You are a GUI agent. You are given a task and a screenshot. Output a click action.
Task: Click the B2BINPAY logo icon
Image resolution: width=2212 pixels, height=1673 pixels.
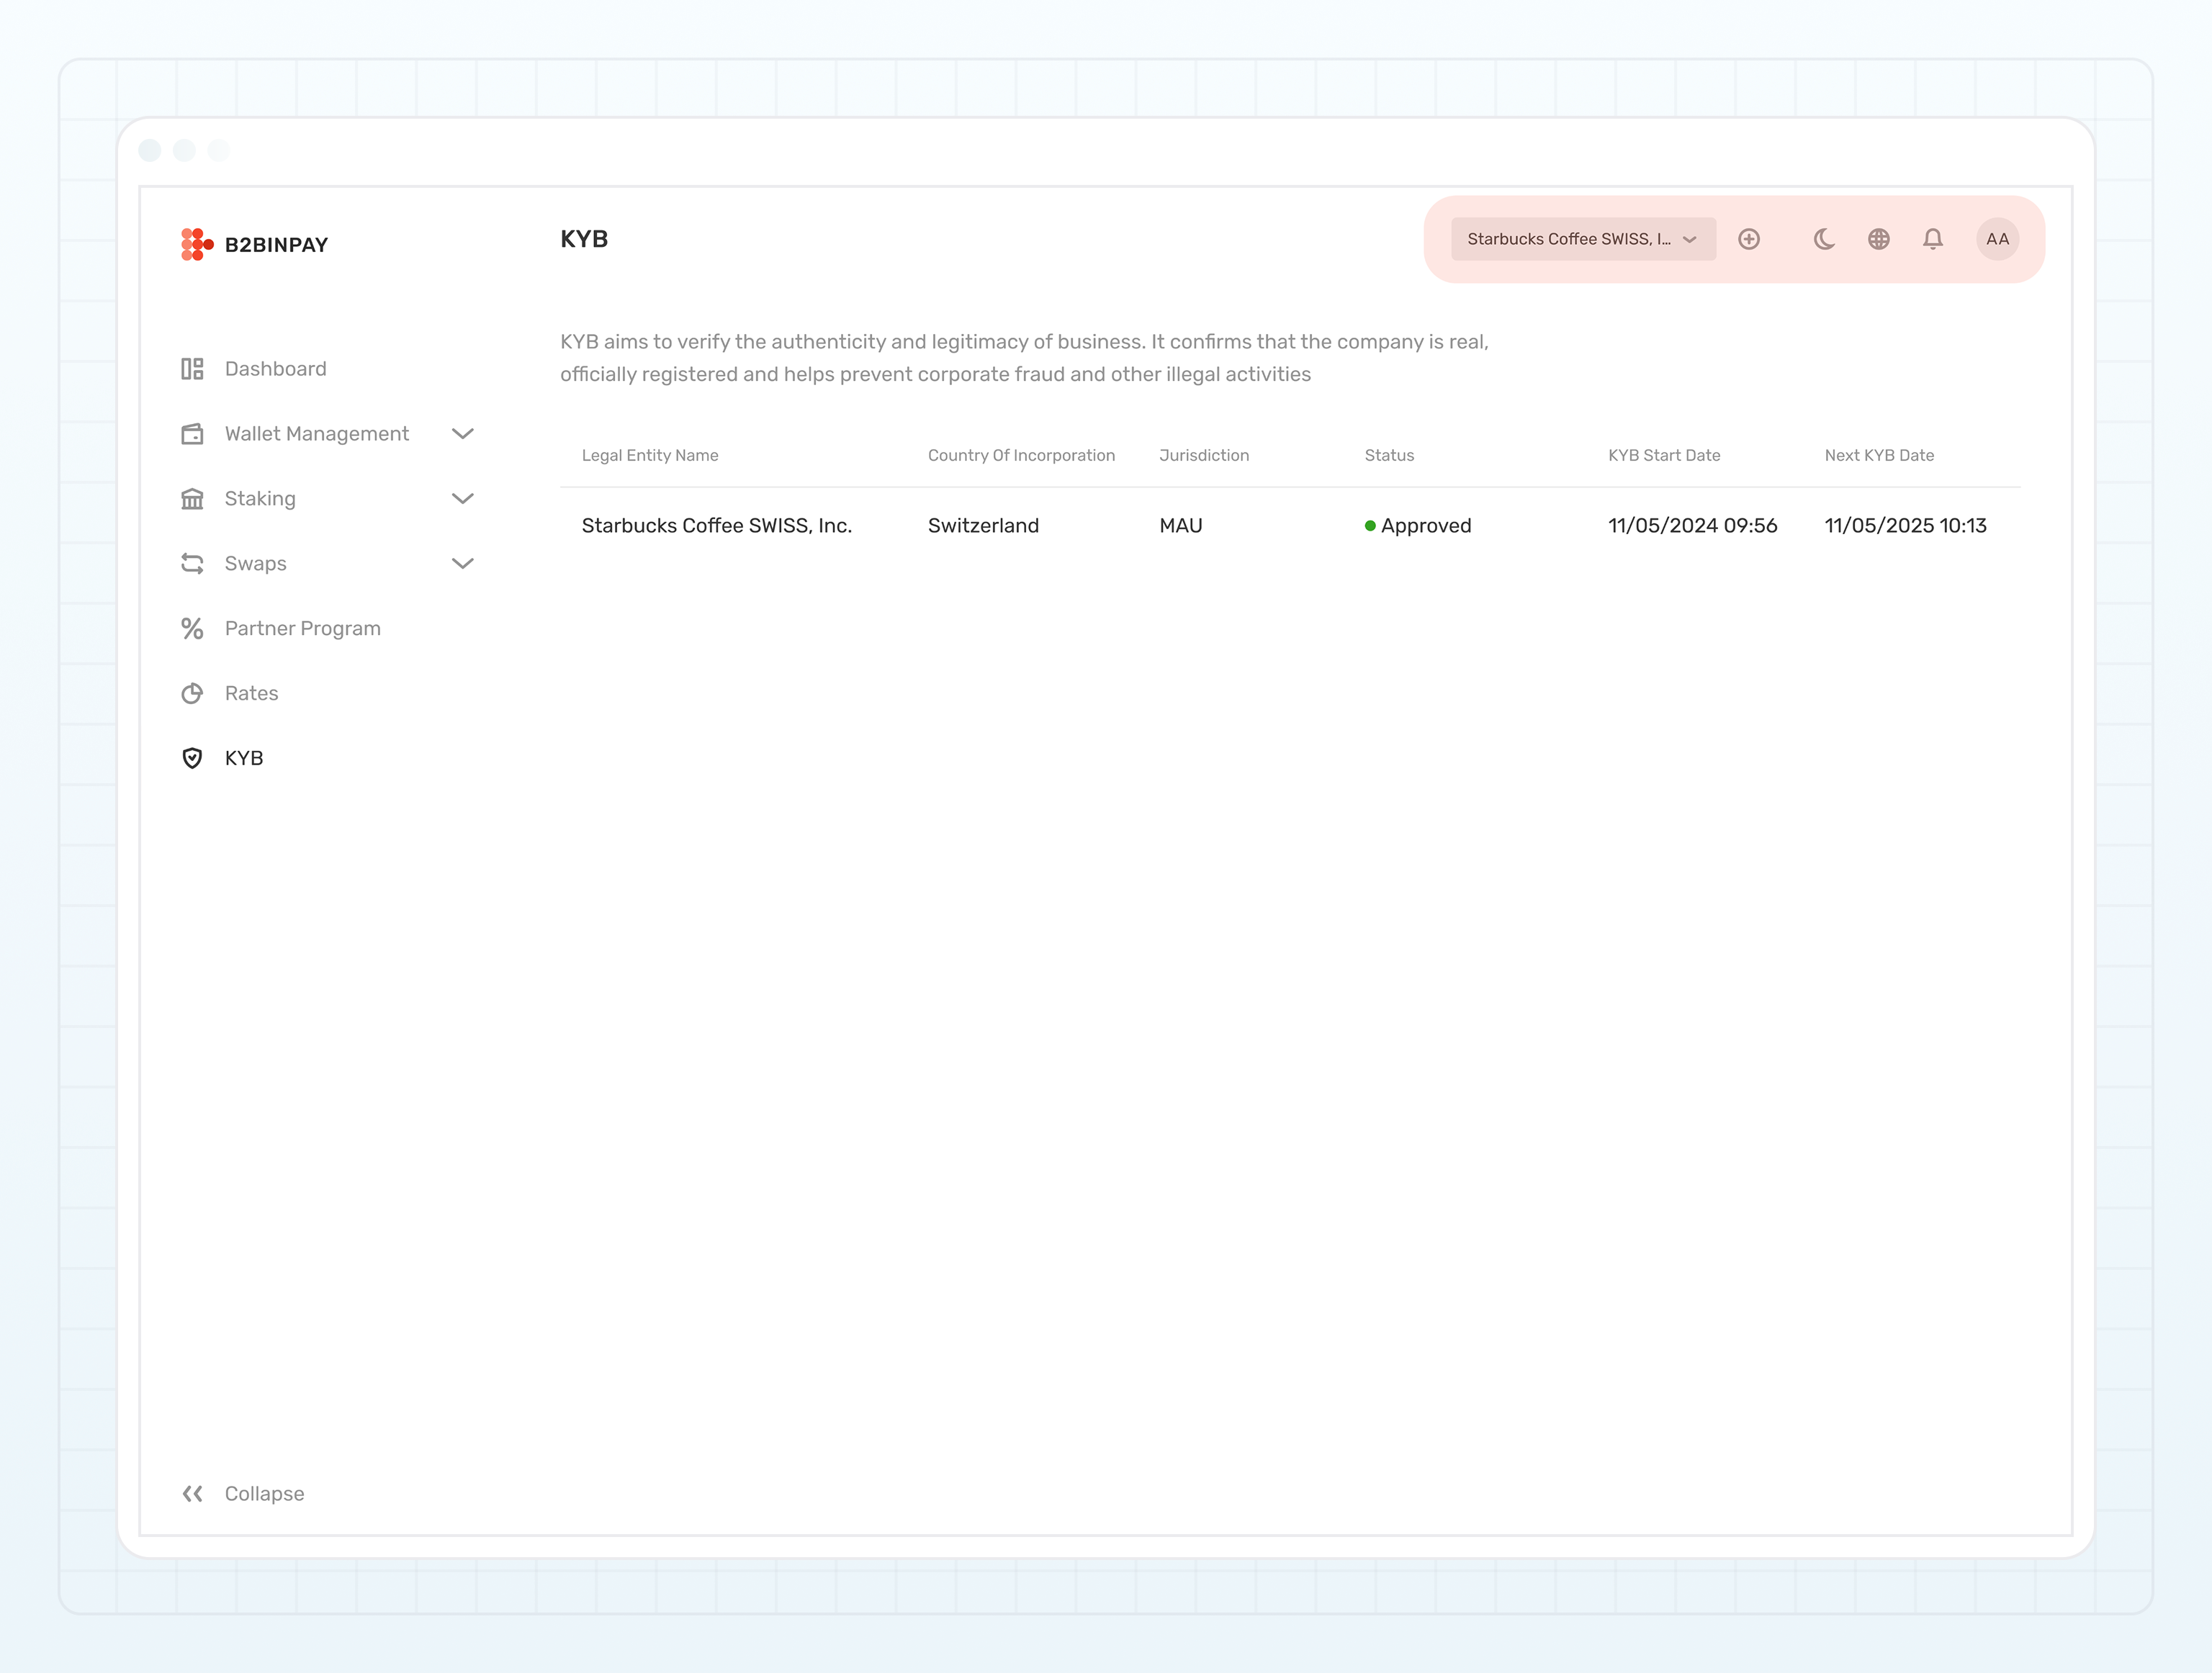click(196, 244)
